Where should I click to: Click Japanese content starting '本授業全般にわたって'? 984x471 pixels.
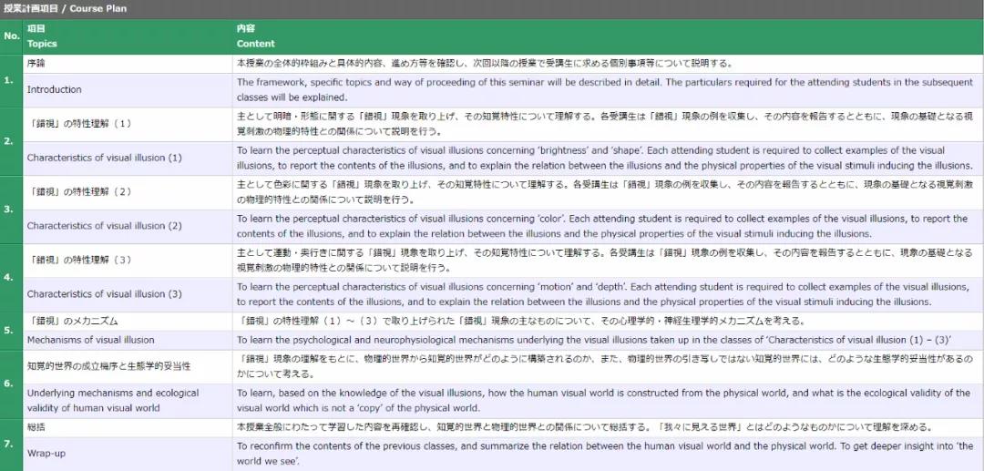pyautogui.click(x=608, y=427)
